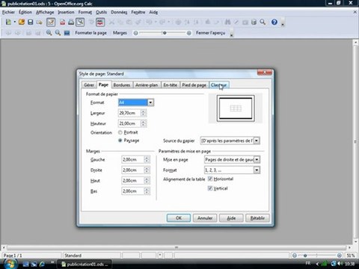Toggle Horizontal table alignment checkbox

pyautogui.click(x=210, y=179)
